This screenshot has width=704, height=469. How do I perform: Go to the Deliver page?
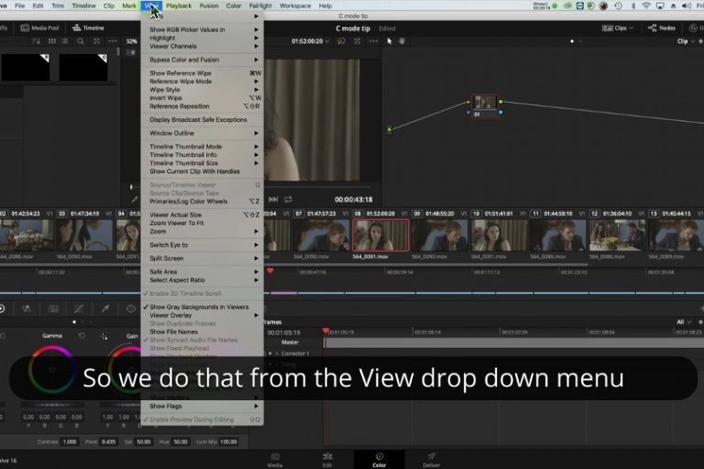(431, 460)
